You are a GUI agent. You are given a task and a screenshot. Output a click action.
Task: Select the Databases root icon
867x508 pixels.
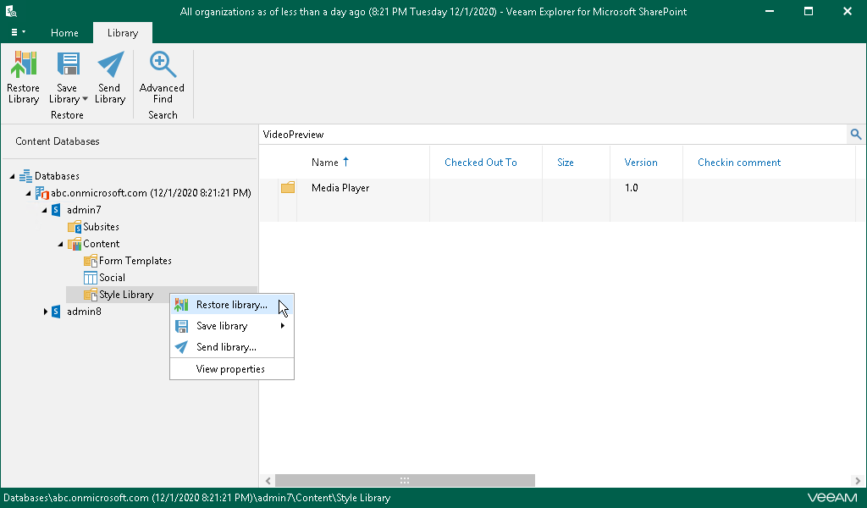(25, 176)
